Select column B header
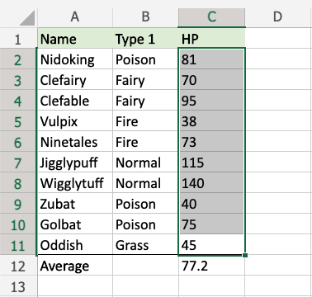Screen dimensions: 312x297 [145, 17]
